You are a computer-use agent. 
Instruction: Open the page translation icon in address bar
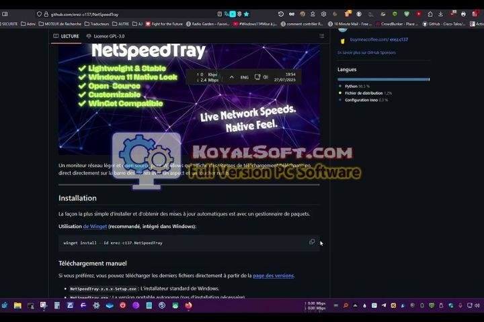pyautogui.click(x=227, y=14)
